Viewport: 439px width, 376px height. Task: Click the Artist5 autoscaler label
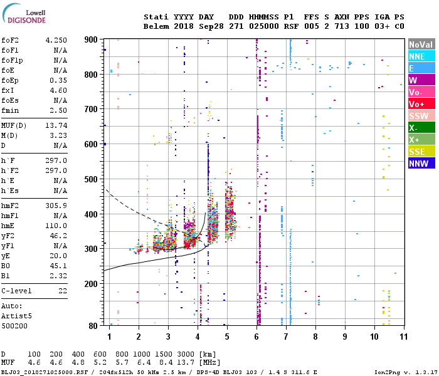click(16, 316)
